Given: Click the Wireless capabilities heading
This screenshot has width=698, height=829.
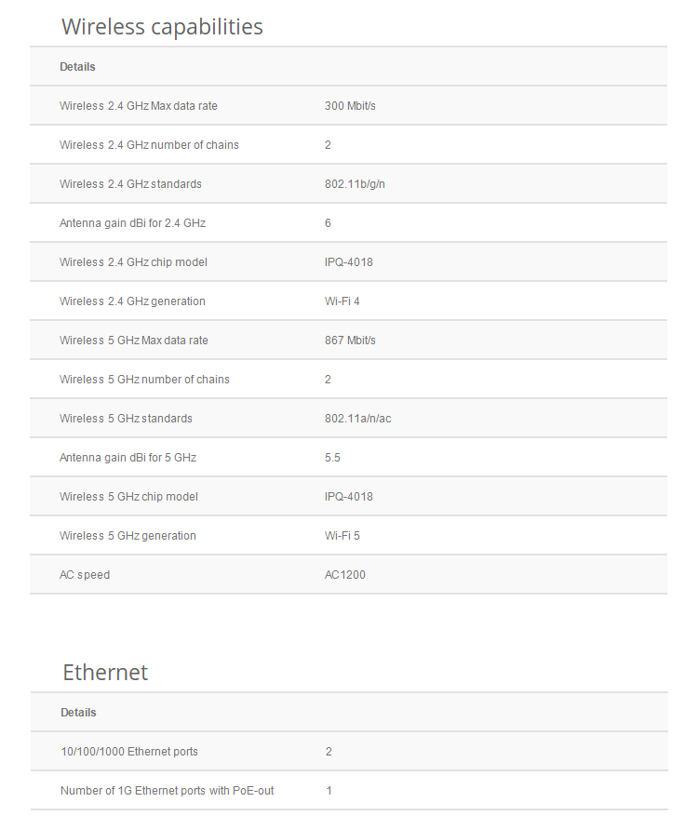Looking at the screenshot, I should [x=162, y=26].
